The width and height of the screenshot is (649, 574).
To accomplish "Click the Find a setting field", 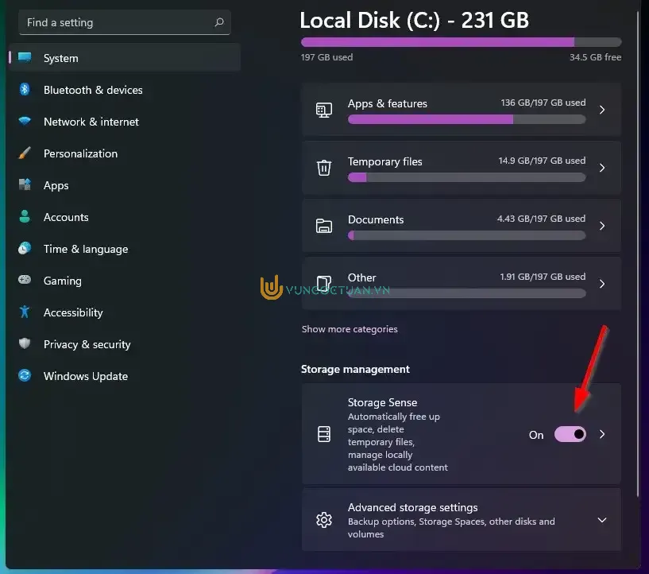I will tap(124, 22).
